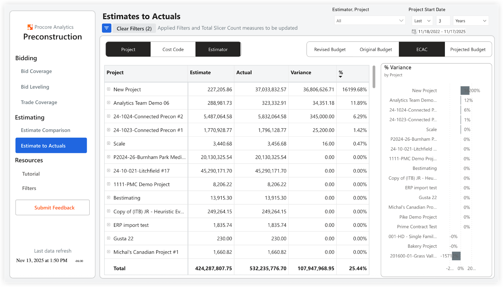Click the sort arrow in the % column header
The image size is (503, 287).
pyautogui.click(x=341, y=77)
